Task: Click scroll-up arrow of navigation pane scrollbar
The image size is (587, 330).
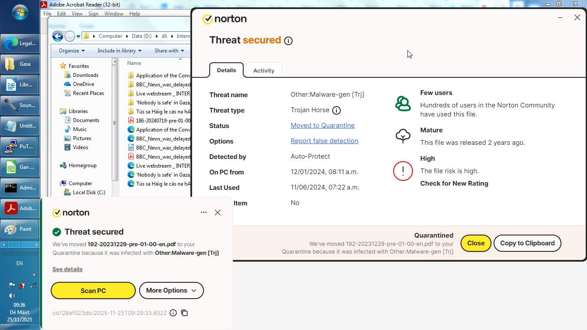Action: (x=115, y=62)
